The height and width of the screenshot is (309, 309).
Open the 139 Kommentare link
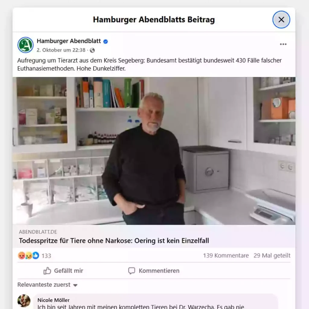[226, 256]
